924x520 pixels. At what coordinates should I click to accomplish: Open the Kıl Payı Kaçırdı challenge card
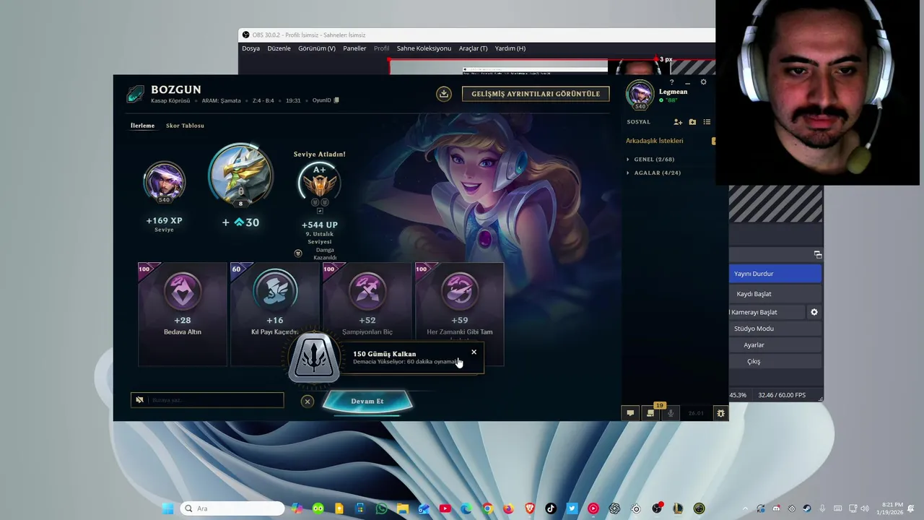click(274, 314)
